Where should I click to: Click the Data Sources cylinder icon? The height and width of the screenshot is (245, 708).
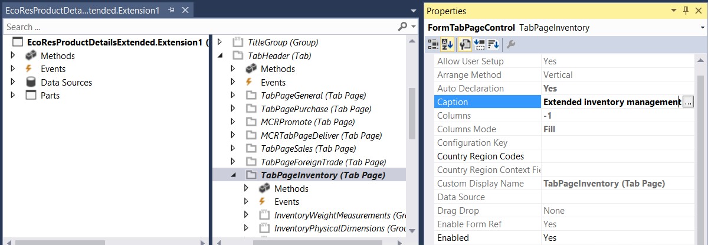click(31, 82)
